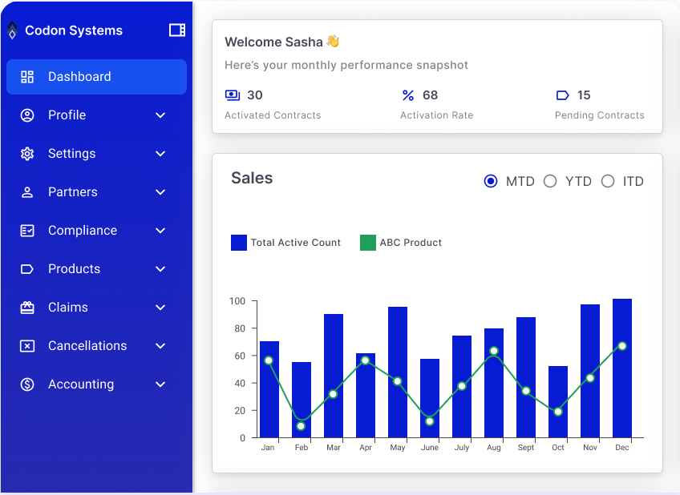The width and height of the screenshot is (680, 495).
Task: Expand the Partners menu
Action: [x=160, y=192]
